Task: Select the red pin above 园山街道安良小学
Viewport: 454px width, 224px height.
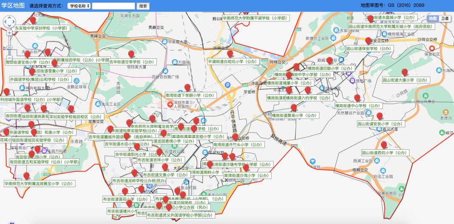Action: coord(380,117)
